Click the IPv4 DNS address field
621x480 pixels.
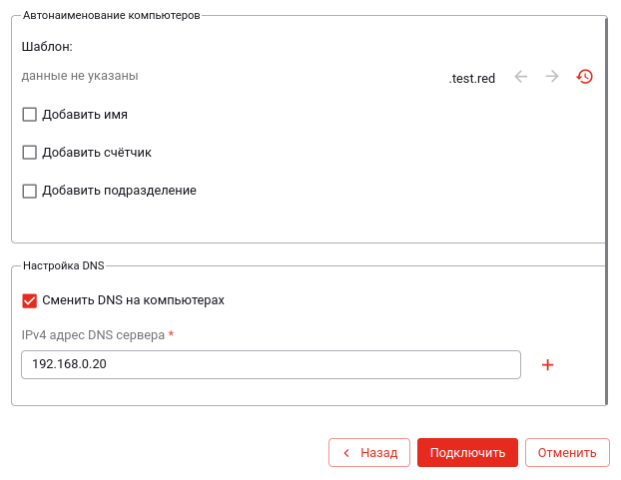pos(271,364)
